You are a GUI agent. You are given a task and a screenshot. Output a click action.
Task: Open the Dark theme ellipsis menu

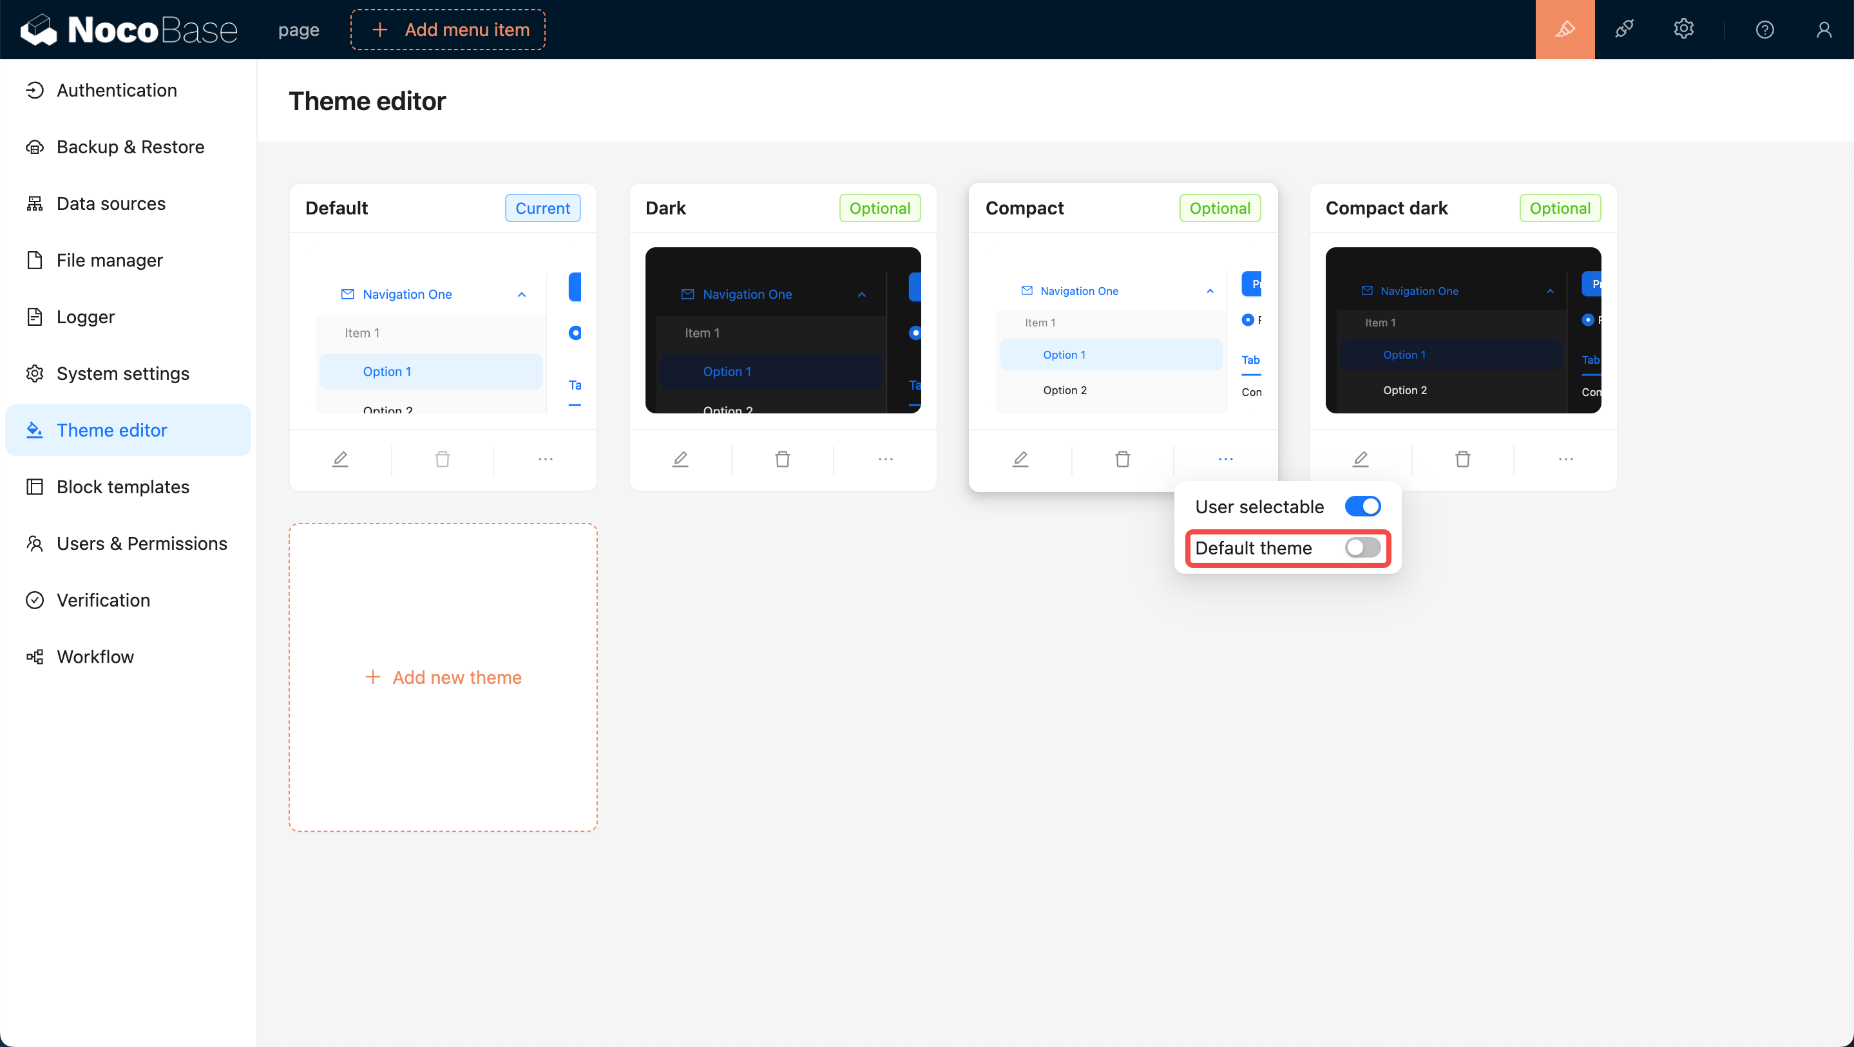click(885, 459)
